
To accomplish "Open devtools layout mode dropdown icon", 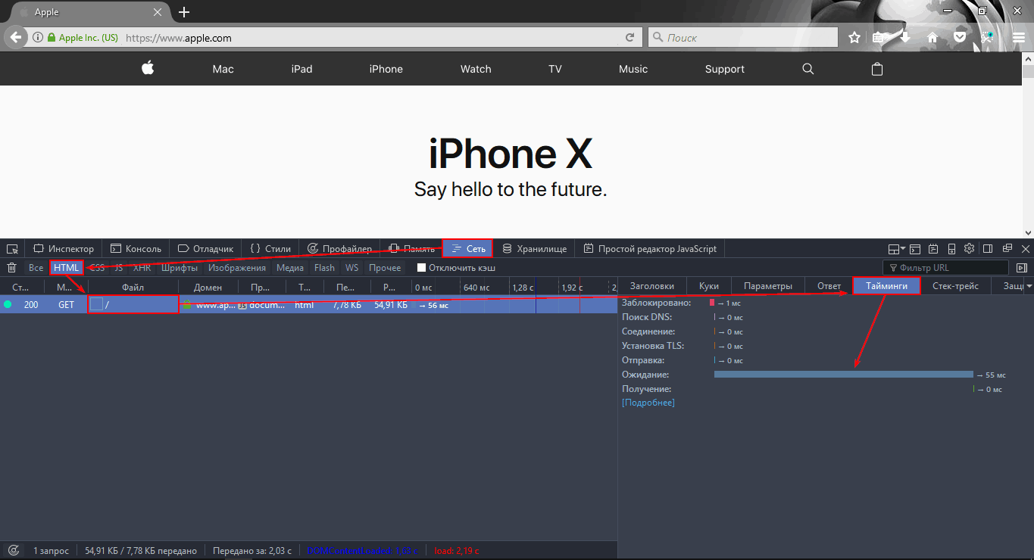I will (897, 248).
